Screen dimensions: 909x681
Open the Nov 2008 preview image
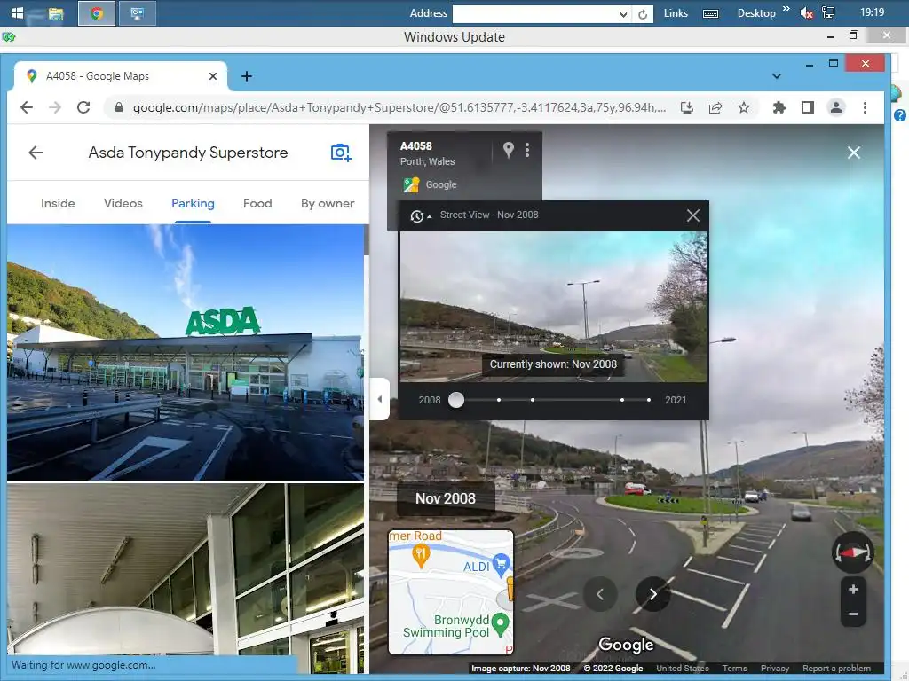[x=553, y=306]
